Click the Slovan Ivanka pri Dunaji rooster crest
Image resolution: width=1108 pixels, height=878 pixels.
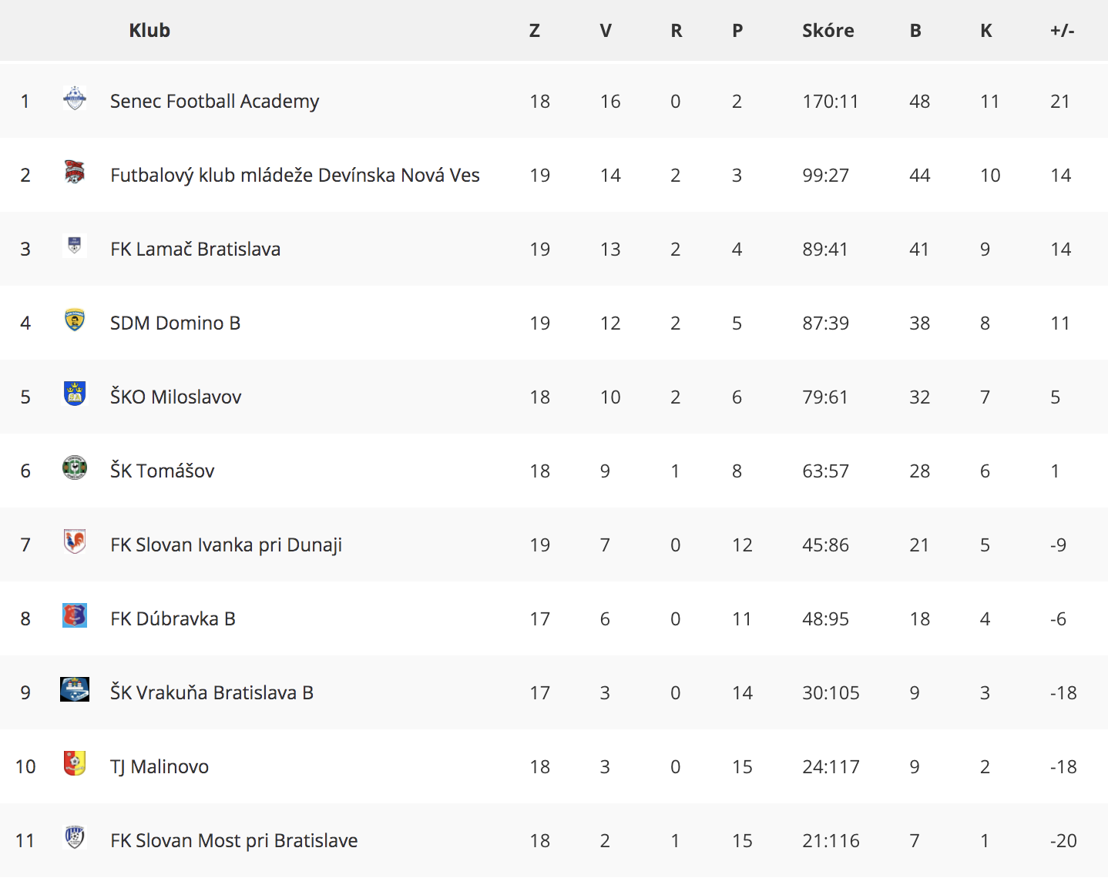pyautogui.click(x=75, y=541)
